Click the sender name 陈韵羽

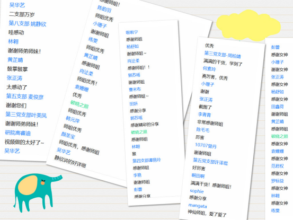[x=104, y=9]
